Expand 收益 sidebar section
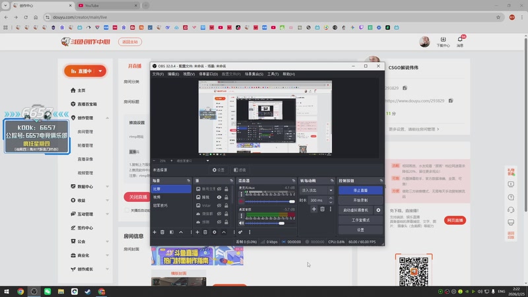The width and height of the screenshot is (528, 297). [x=107, y=201]
